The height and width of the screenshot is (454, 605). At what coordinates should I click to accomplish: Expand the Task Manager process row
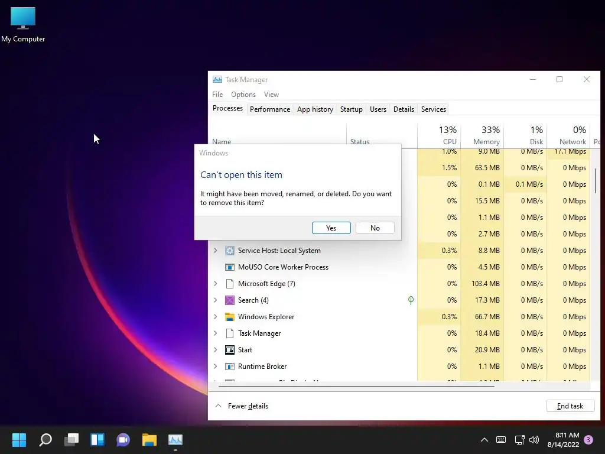tap(215, 333)
